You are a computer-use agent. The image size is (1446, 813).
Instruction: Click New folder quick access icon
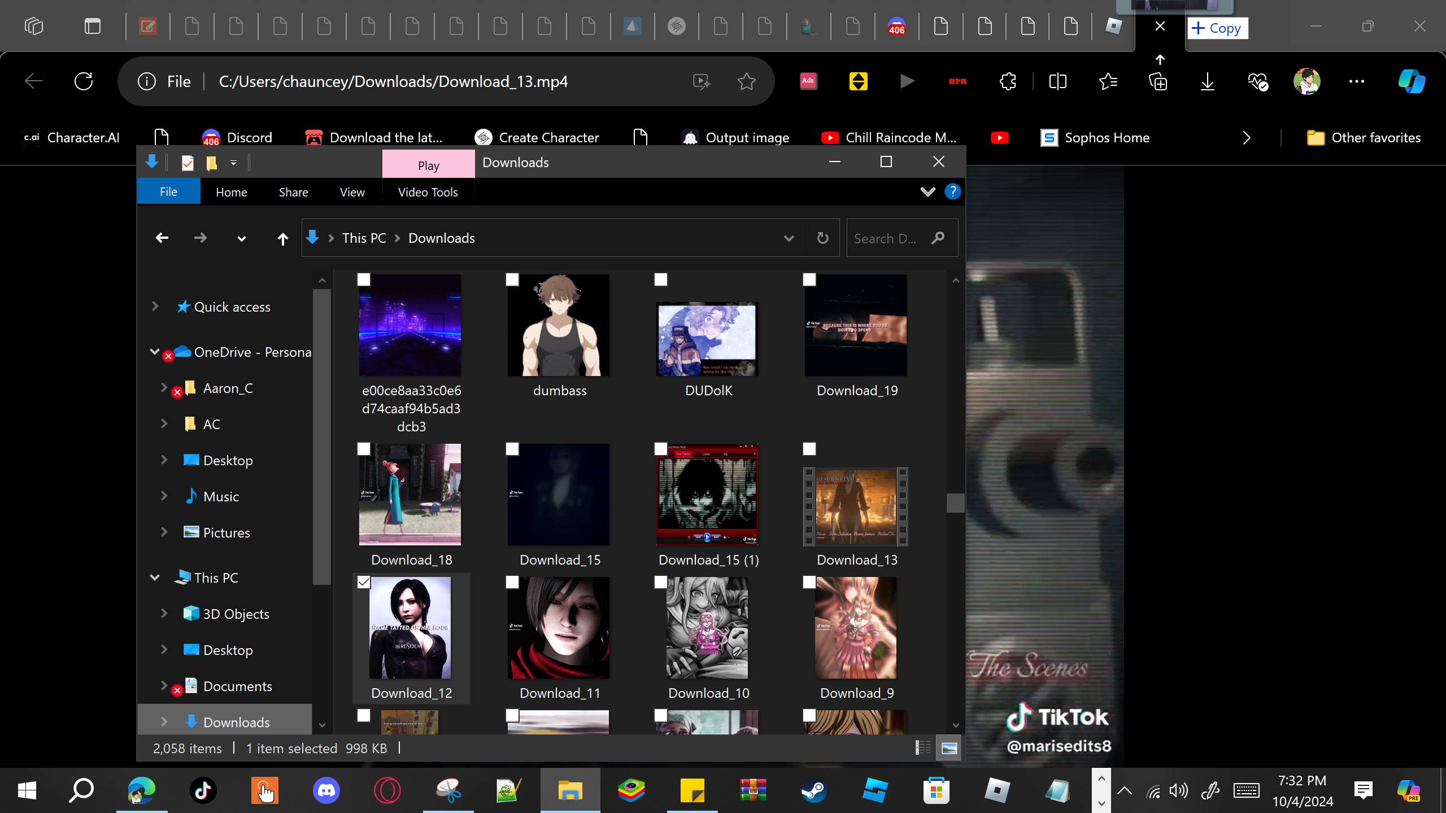click(x=211, y=163)
